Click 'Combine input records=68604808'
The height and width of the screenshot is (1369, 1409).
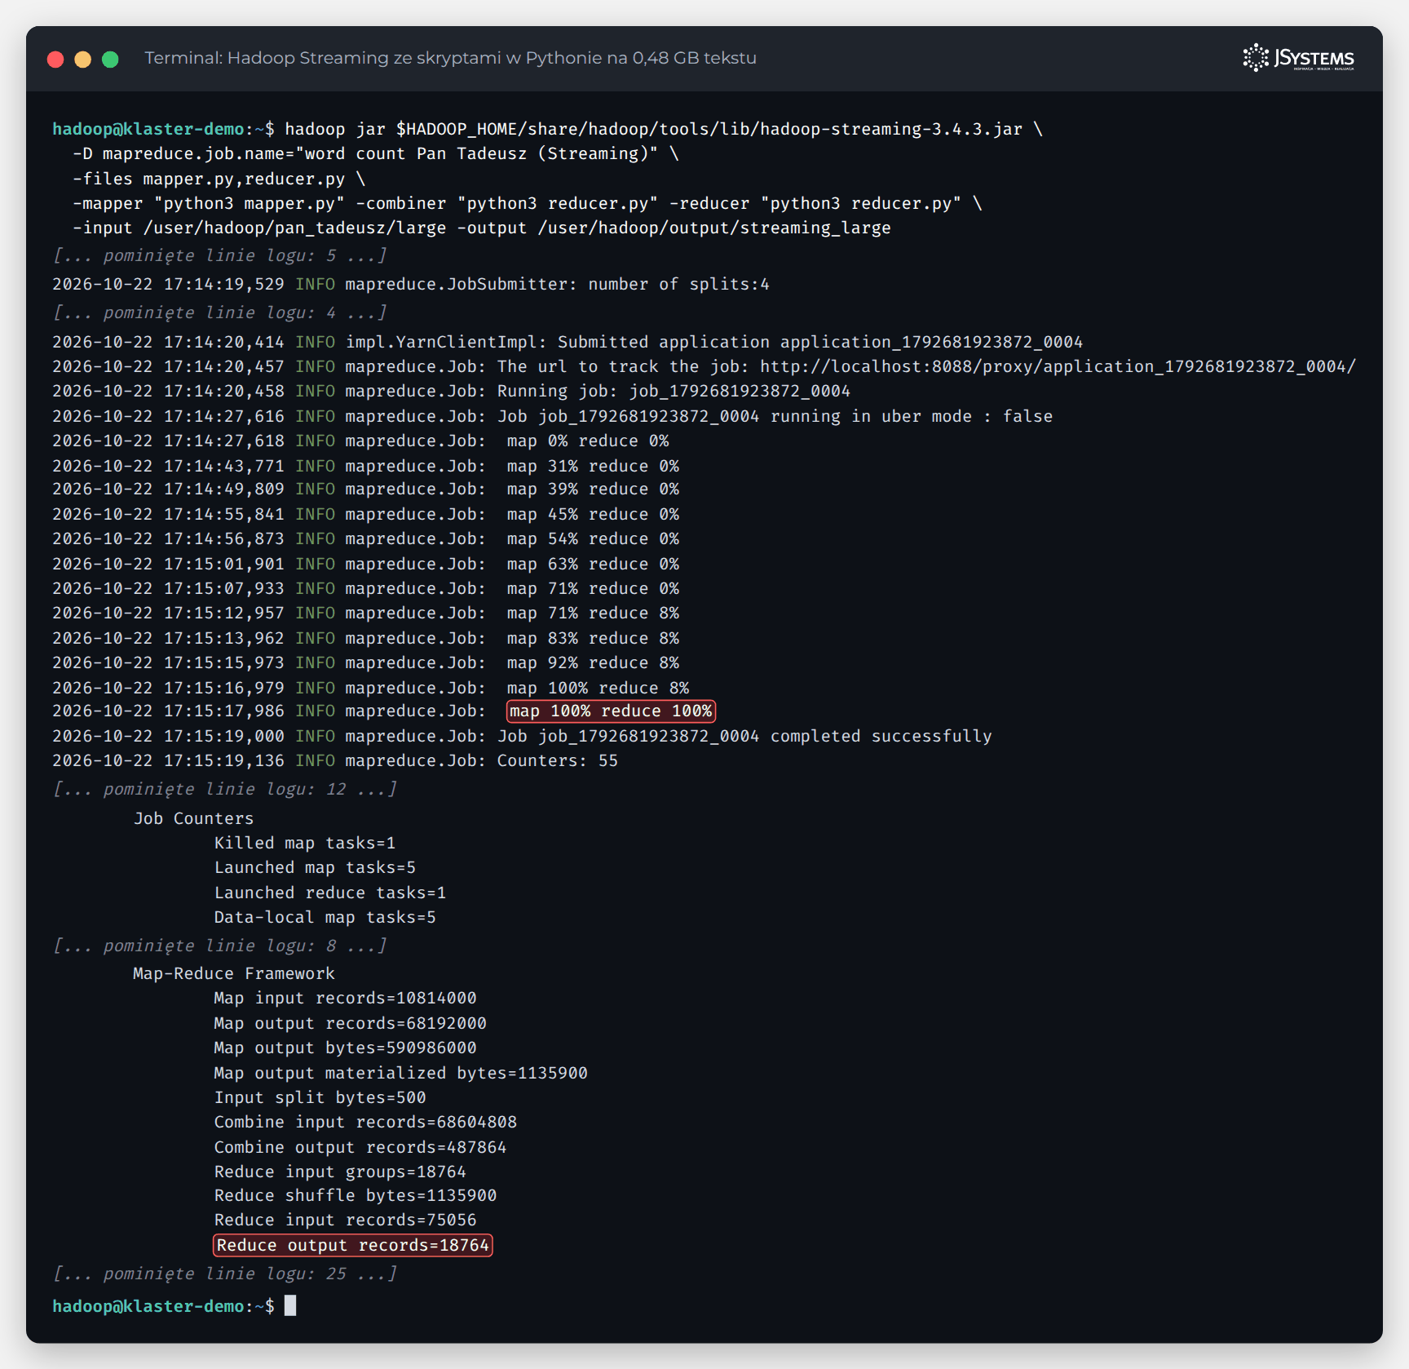click(365, 1122)
